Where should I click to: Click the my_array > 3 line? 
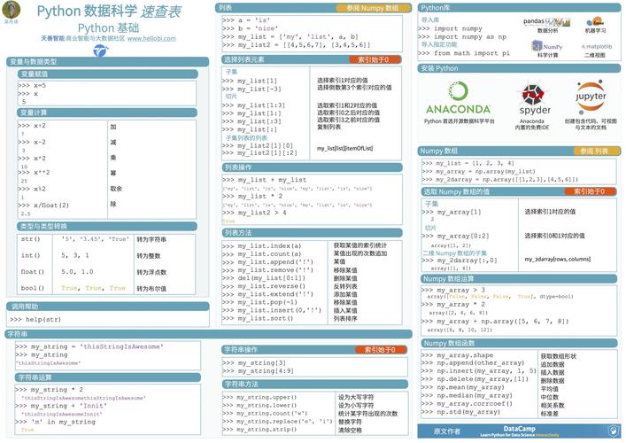click(453, 290)
